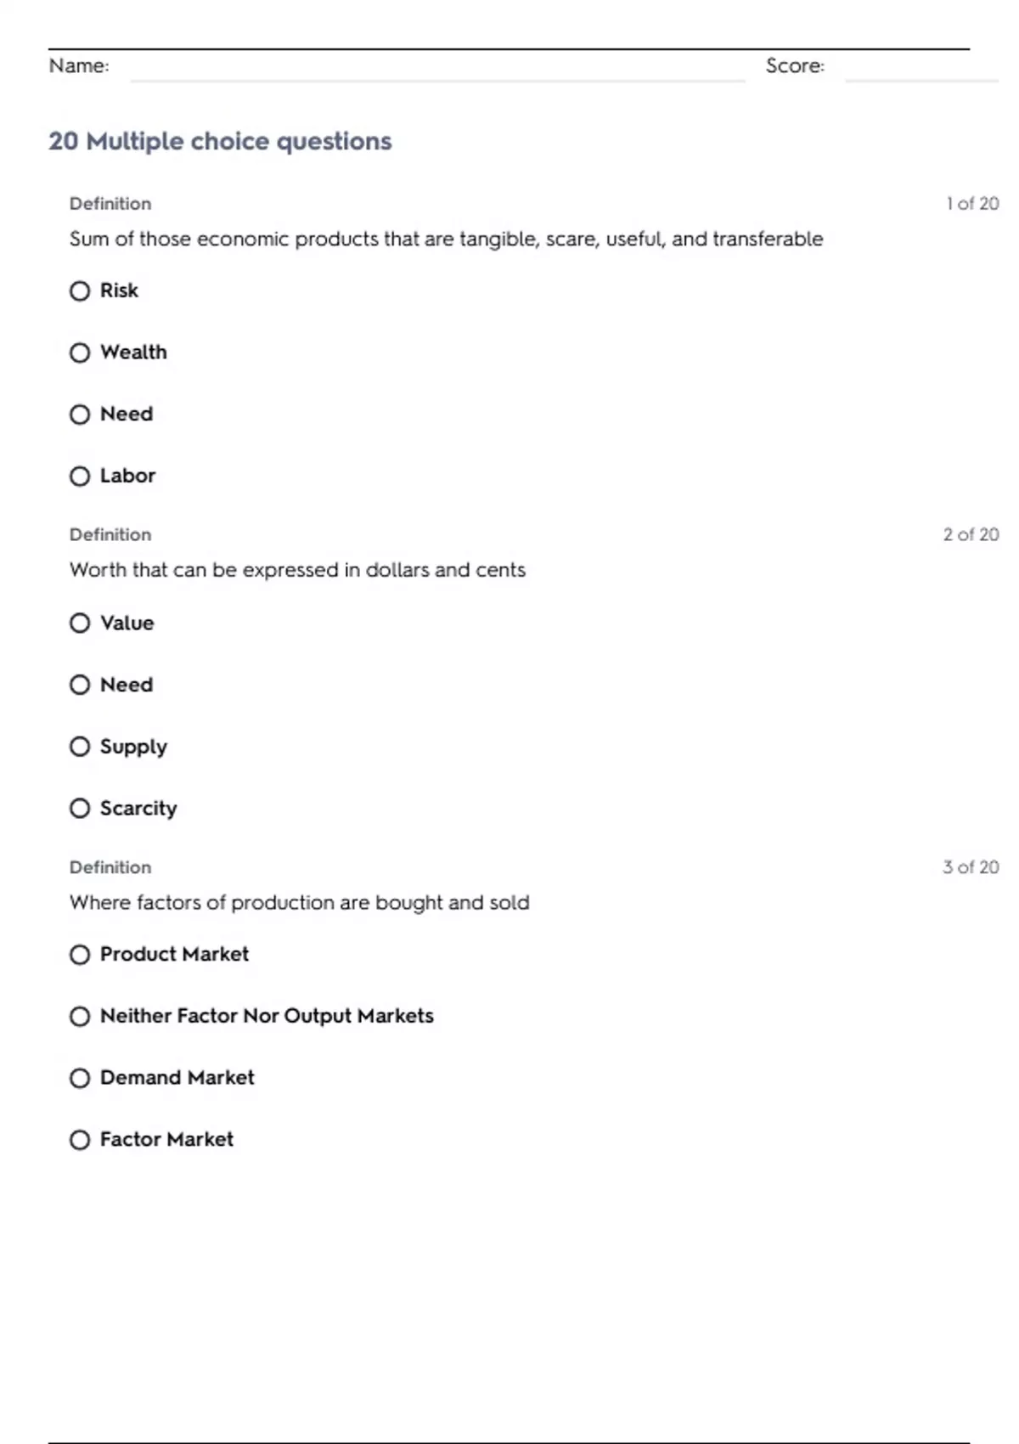Pick Factor Market as the answer
The height and width of the screenshot is (1444, 1019).
point(80,1140)
